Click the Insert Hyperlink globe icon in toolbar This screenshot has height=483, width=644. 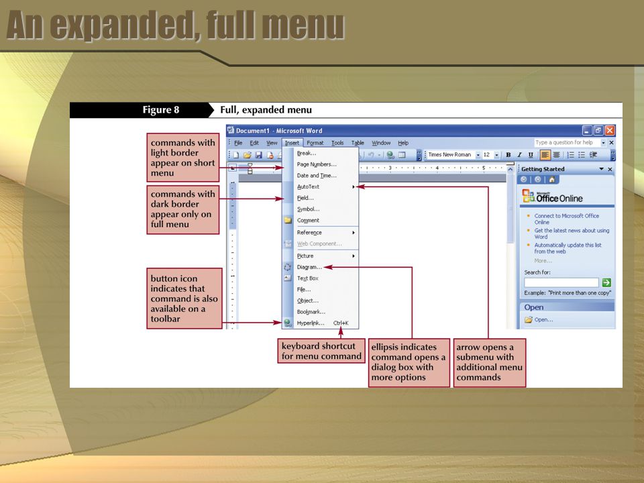click(x=390, y=155)
